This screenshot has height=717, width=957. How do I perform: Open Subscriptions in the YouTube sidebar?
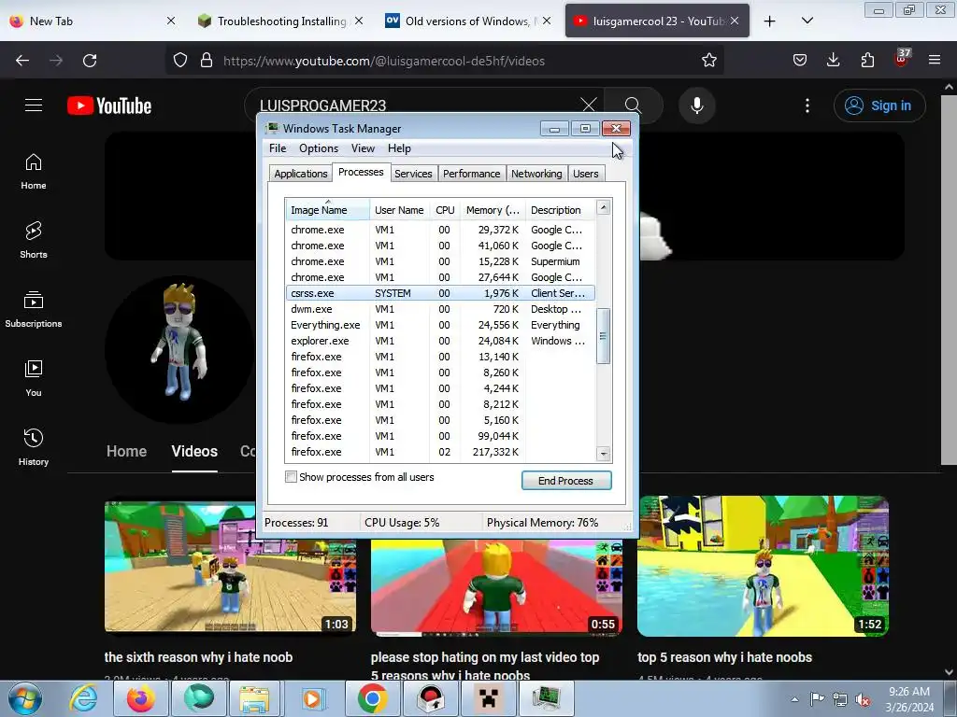pos(34,309)
